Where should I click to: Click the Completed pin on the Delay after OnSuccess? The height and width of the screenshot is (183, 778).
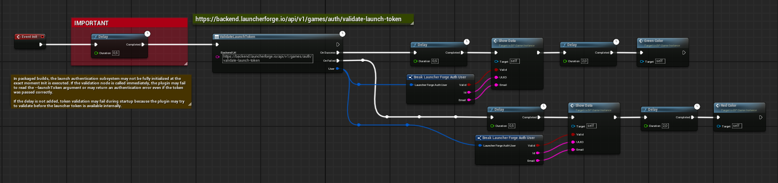[x=462, y=52]
